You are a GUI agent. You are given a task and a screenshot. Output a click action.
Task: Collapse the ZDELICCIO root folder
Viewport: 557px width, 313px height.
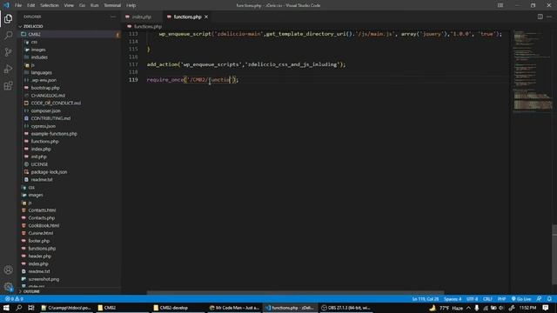33,26
